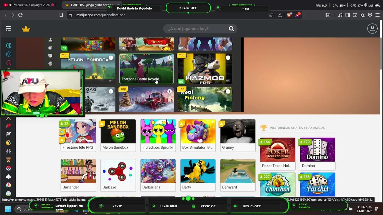
Task: Click info icon on Warfare 1942 tile
Action: [x=111, y=91]
